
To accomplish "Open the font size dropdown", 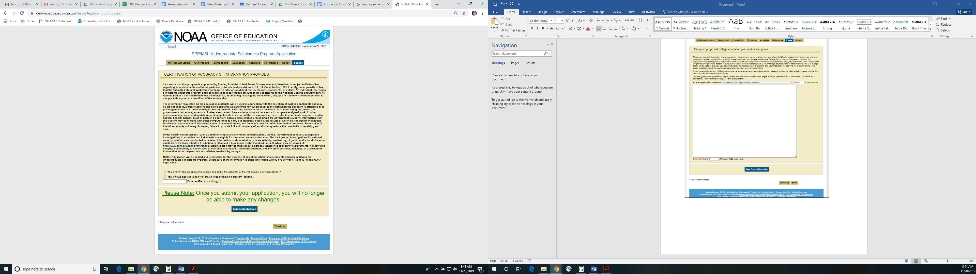I will [x=562, y=21].
